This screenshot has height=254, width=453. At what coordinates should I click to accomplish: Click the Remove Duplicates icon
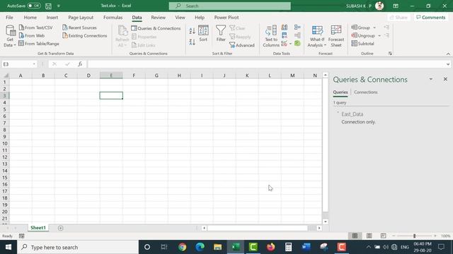[285, 35]
